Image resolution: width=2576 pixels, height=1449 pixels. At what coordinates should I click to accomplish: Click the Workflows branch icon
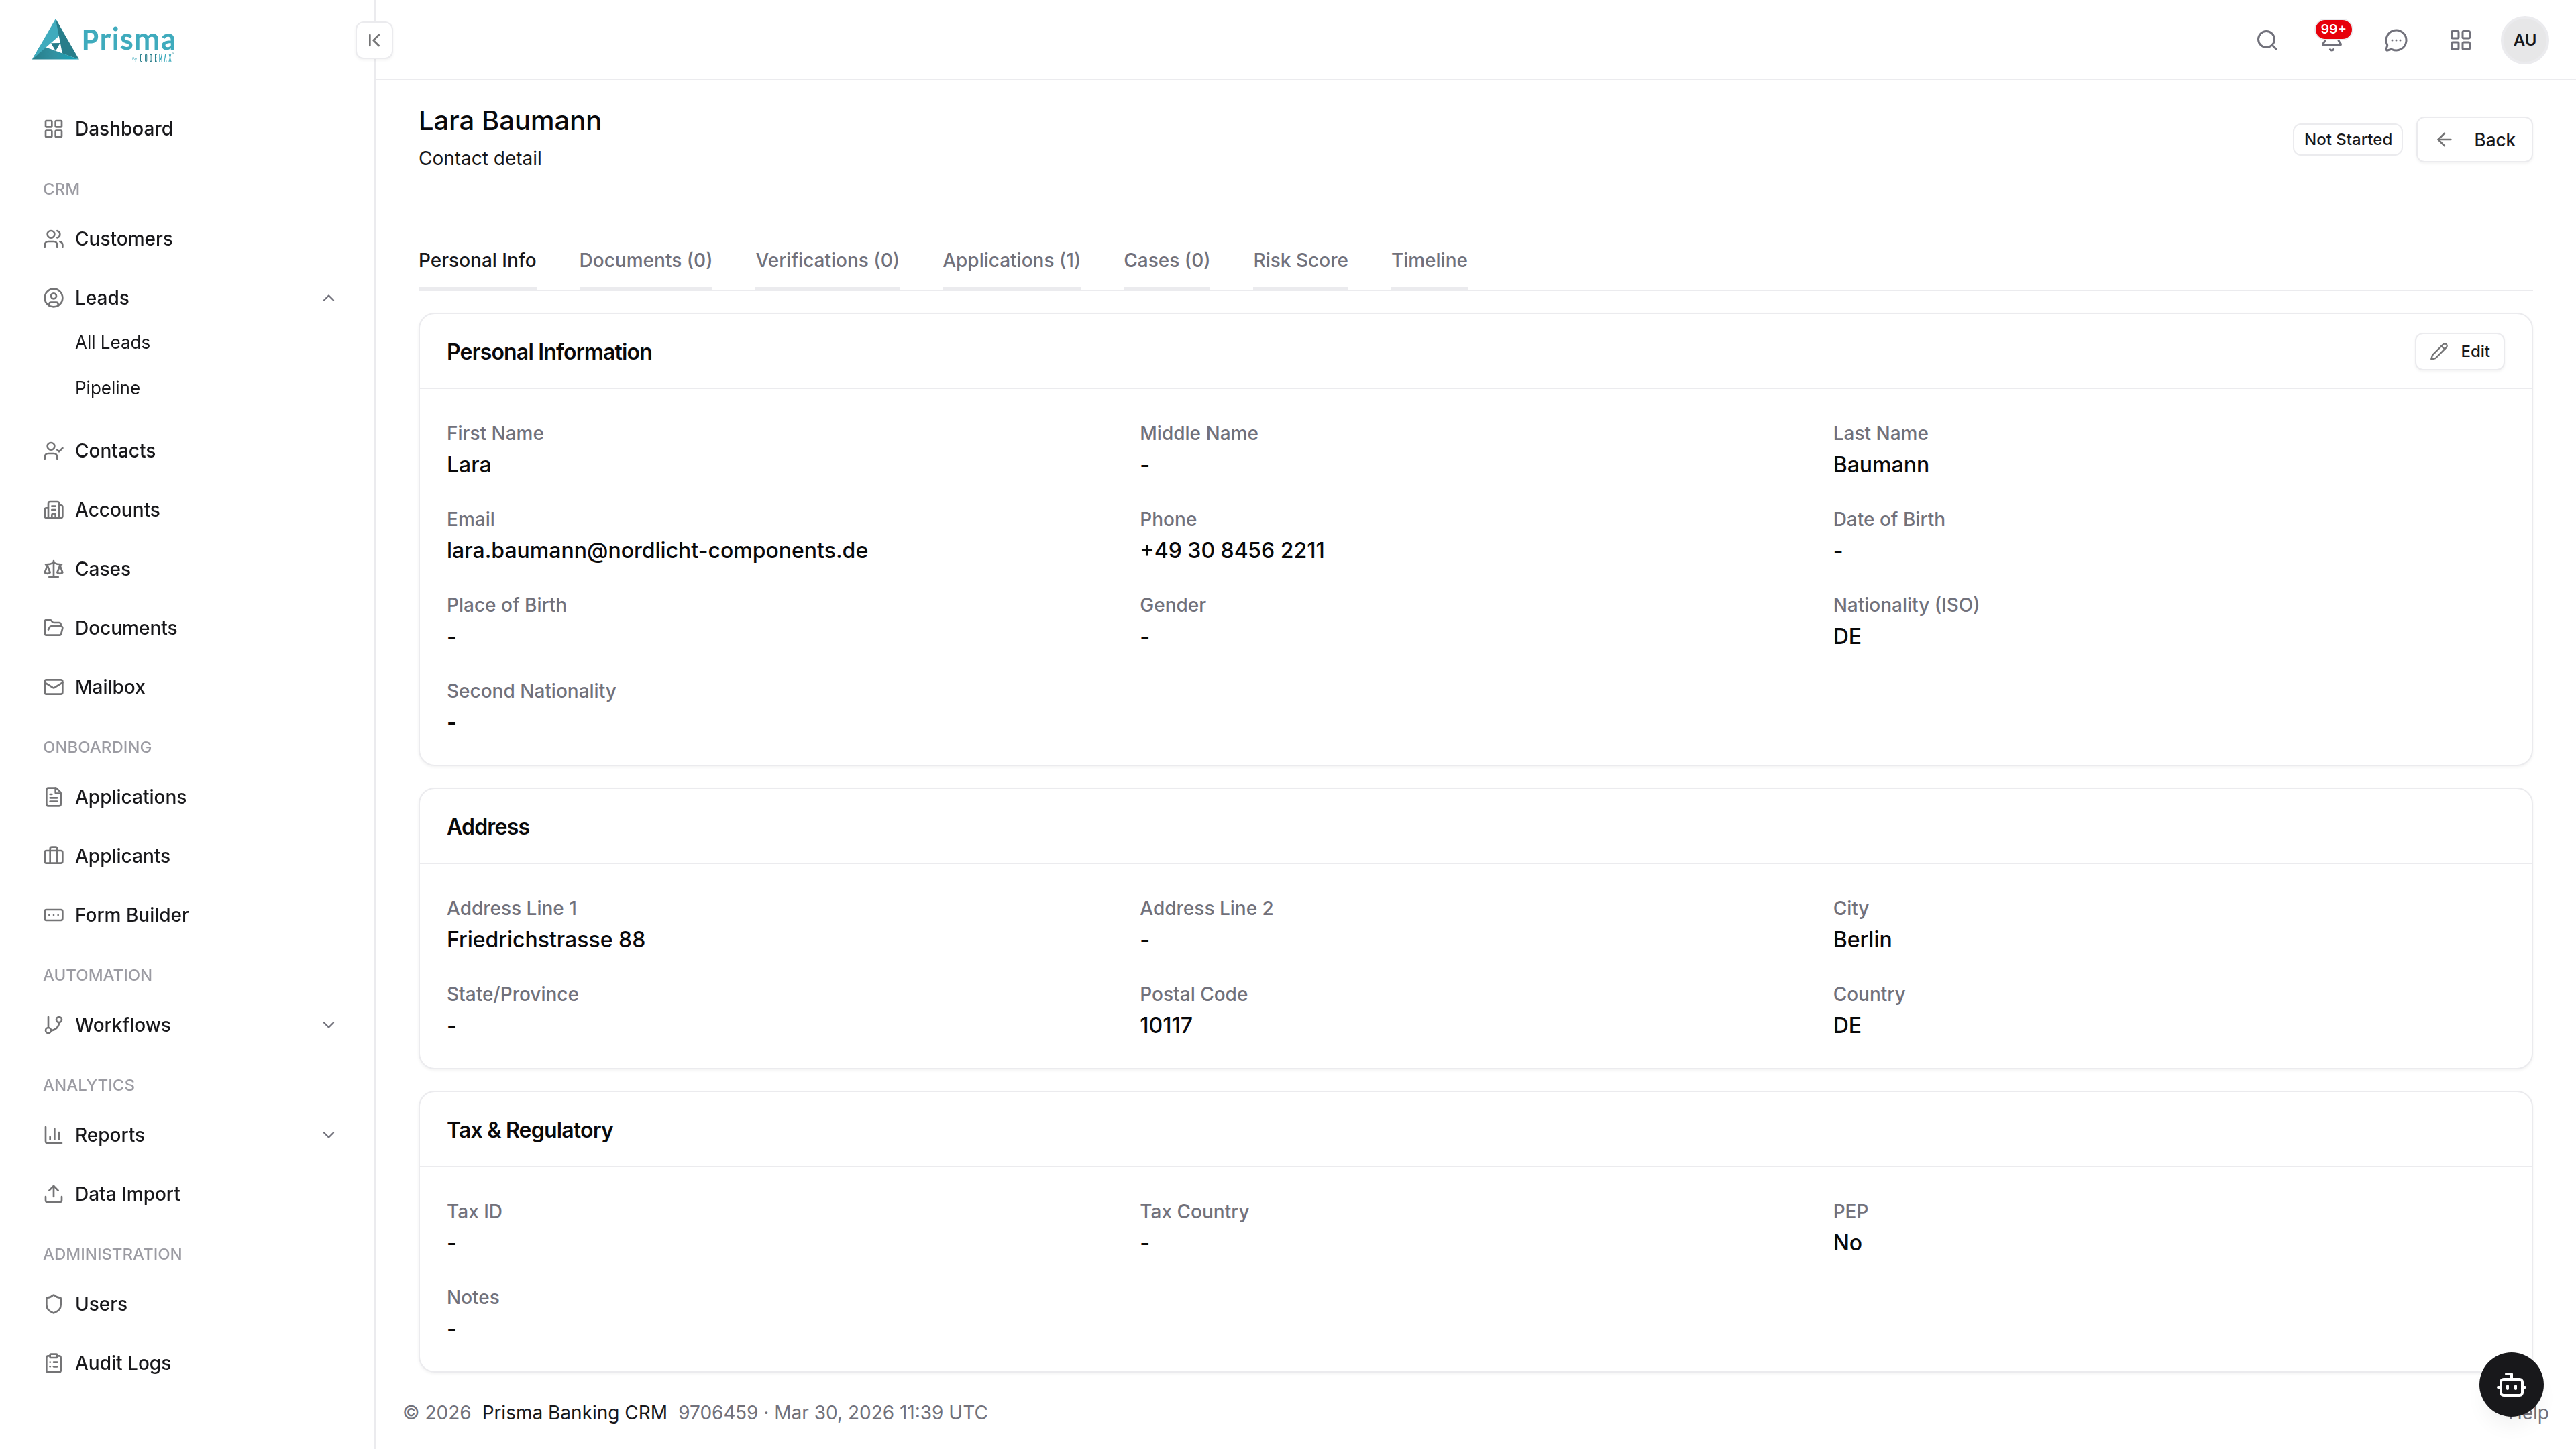click(x=54, y=1025)
